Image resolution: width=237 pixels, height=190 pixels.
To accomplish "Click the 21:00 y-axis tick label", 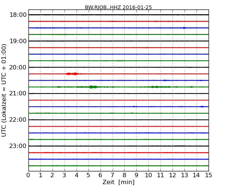I will coord(18,94).
